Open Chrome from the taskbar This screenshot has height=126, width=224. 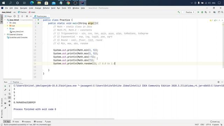[x=68, y=3]
